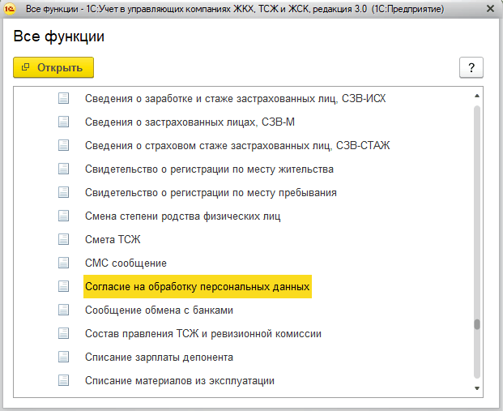Select Сведения о заработке и стаже, СЗВ-ИСХ

pyautogui.click(x=235, y=99)
